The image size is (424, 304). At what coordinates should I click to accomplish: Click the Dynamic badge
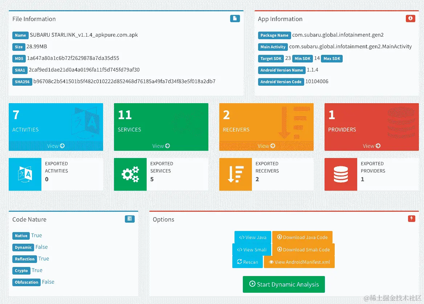(23, 247)
